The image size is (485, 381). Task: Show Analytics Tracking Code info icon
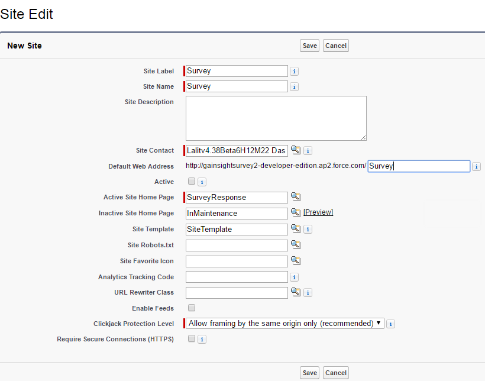294,277
